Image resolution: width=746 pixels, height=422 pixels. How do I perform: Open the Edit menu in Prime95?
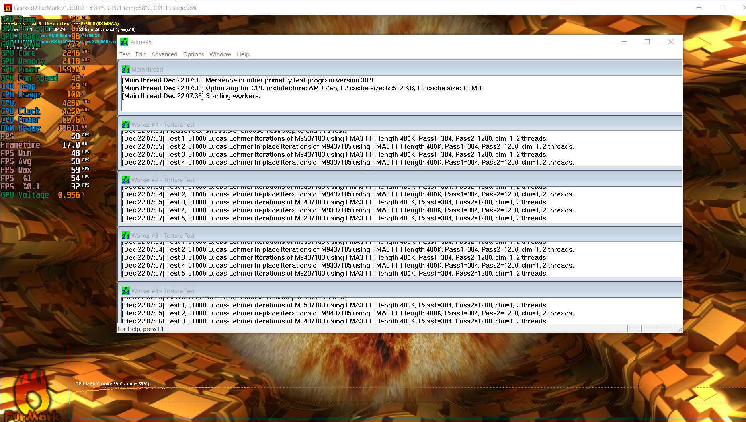(x=141, y=54)
